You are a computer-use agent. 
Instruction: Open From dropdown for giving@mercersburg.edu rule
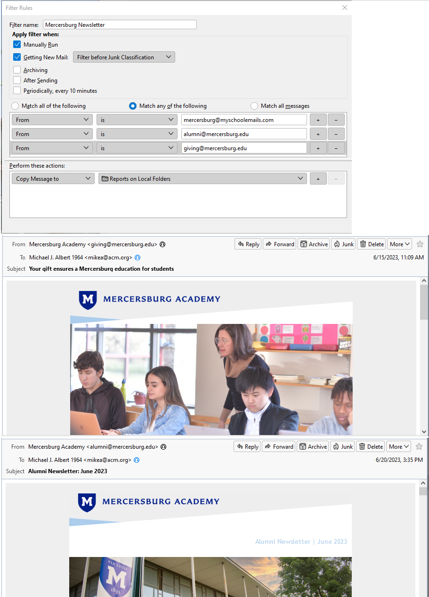(52, 148)
